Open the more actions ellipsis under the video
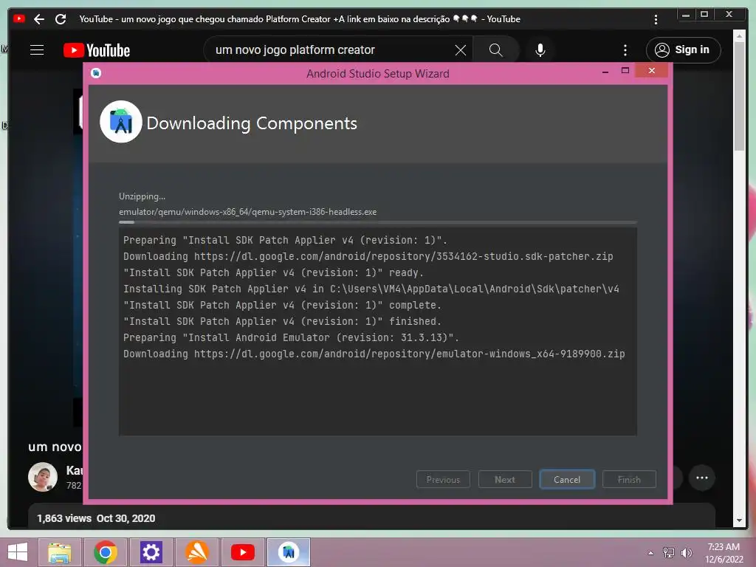This screenshot has width=756, height=567. [702, 478]
